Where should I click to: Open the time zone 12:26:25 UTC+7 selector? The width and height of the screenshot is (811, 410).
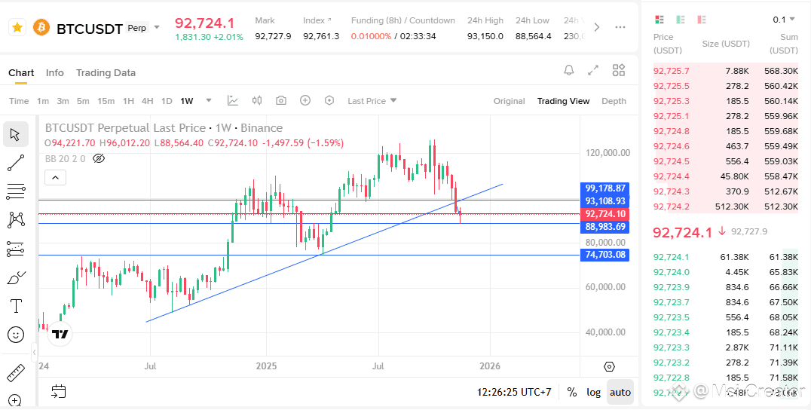[514, 393]
